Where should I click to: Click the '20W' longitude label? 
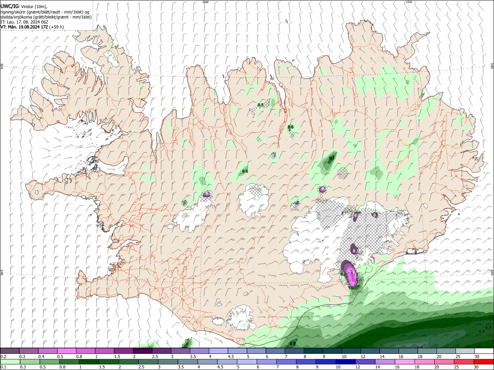coord(205,2)
